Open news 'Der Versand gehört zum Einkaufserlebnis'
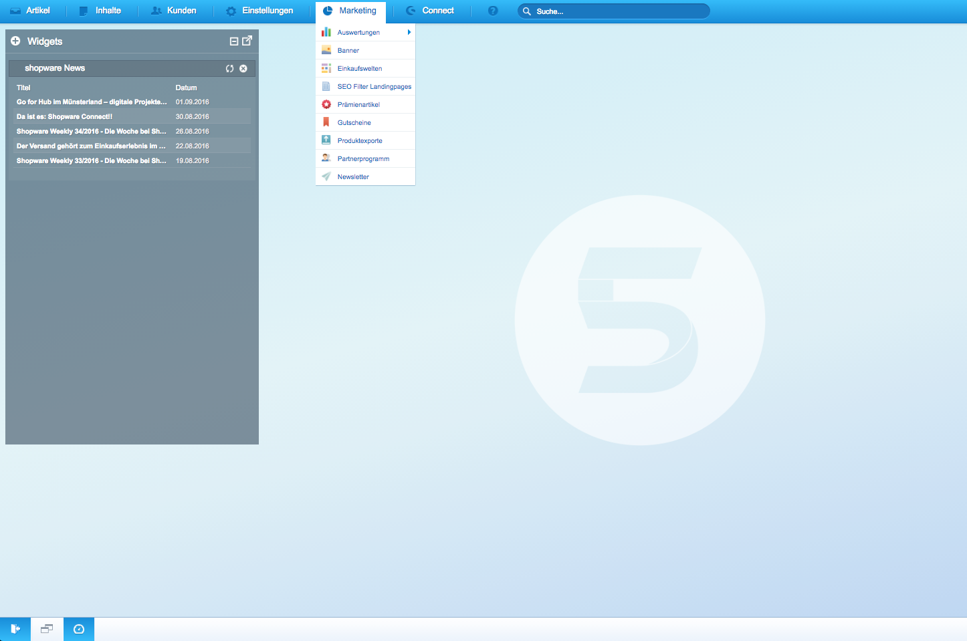This screenshot has height=641, width=967. point(91,146)
